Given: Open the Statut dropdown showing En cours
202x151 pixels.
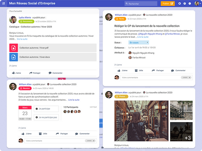Looking at the screenshot, I should click(x=139, y=43).
